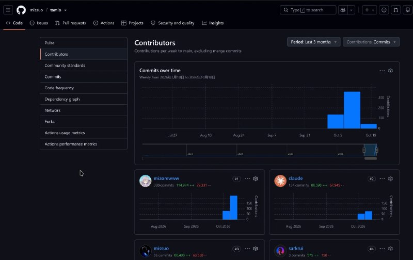Click the GitHub logo home icon
The width and height of the screenshot is (413, 260).
(21, 10)
